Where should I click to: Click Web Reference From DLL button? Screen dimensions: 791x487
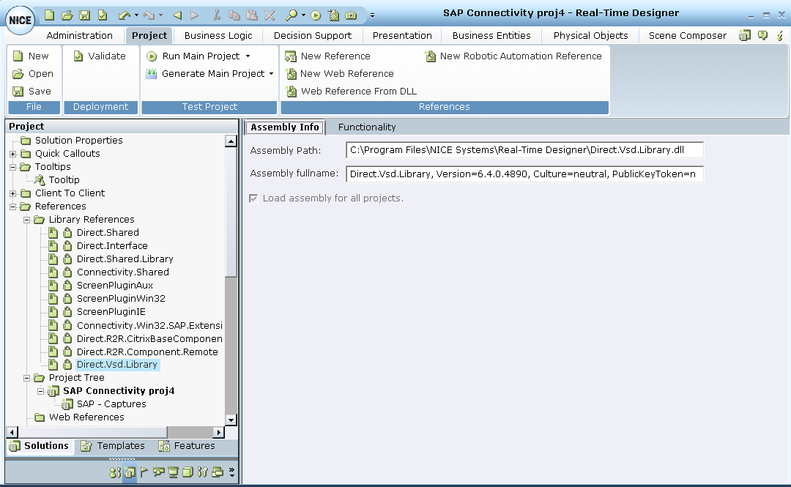[x=351, y=92]
